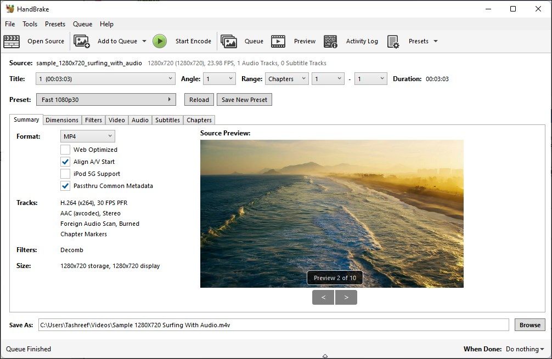The image size is (552, 359).
Task: Click the Add to Queue icon
Action: 82,41
